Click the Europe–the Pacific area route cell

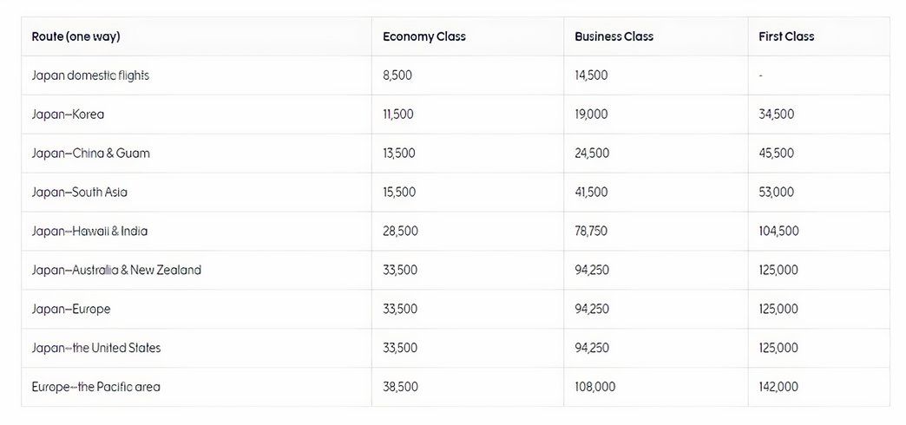95,387
